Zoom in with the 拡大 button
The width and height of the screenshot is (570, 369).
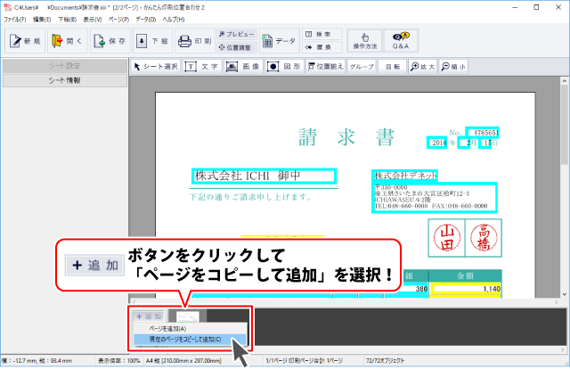tap(422, 66)
